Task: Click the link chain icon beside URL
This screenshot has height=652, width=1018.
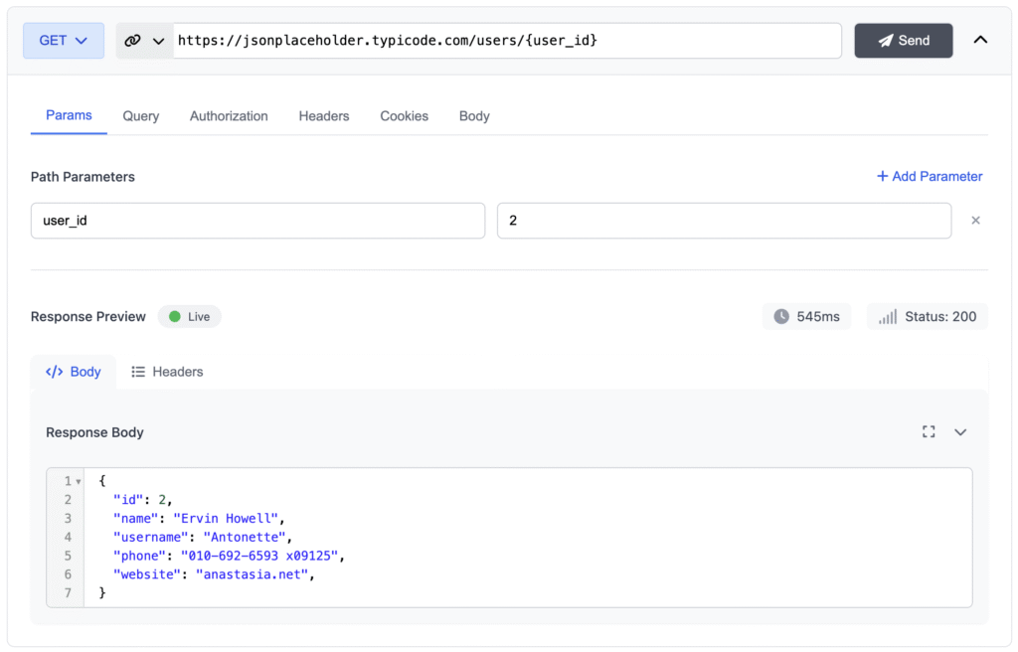Action: (x=133, y=41)
